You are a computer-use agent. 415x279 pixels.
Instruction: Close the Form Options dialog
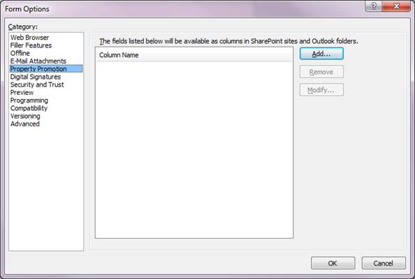click(396, 6)
